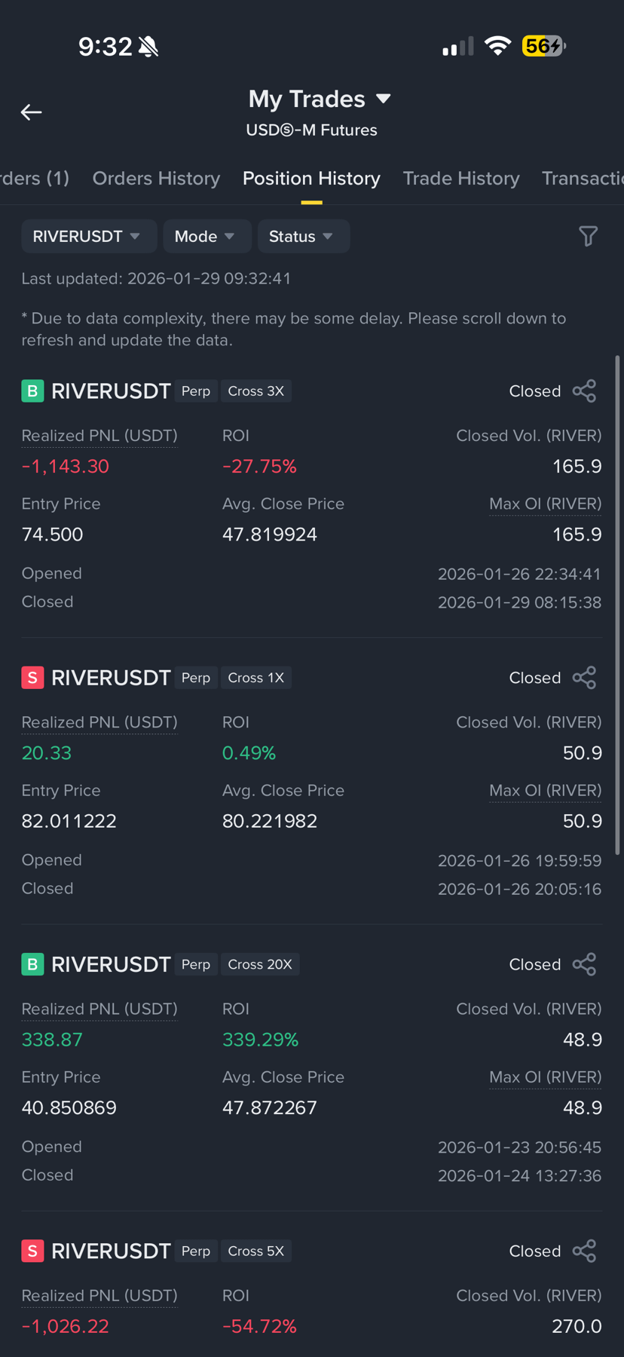Select the Position History tab
This screenshot has width=624, height=1357.
311,179
